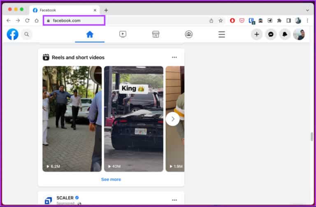This screenshot has width=316, height=207.
Task: Open Facebook search
Action: (27, 34)
